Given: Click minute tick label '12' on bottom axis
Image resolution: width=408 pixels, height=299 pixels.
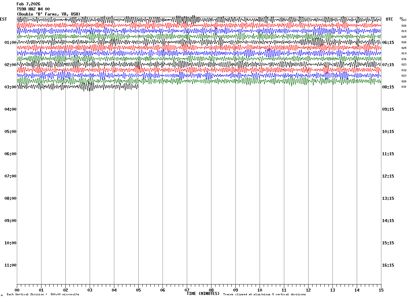Looking at the screenshot, I should [x=308, y=290].
